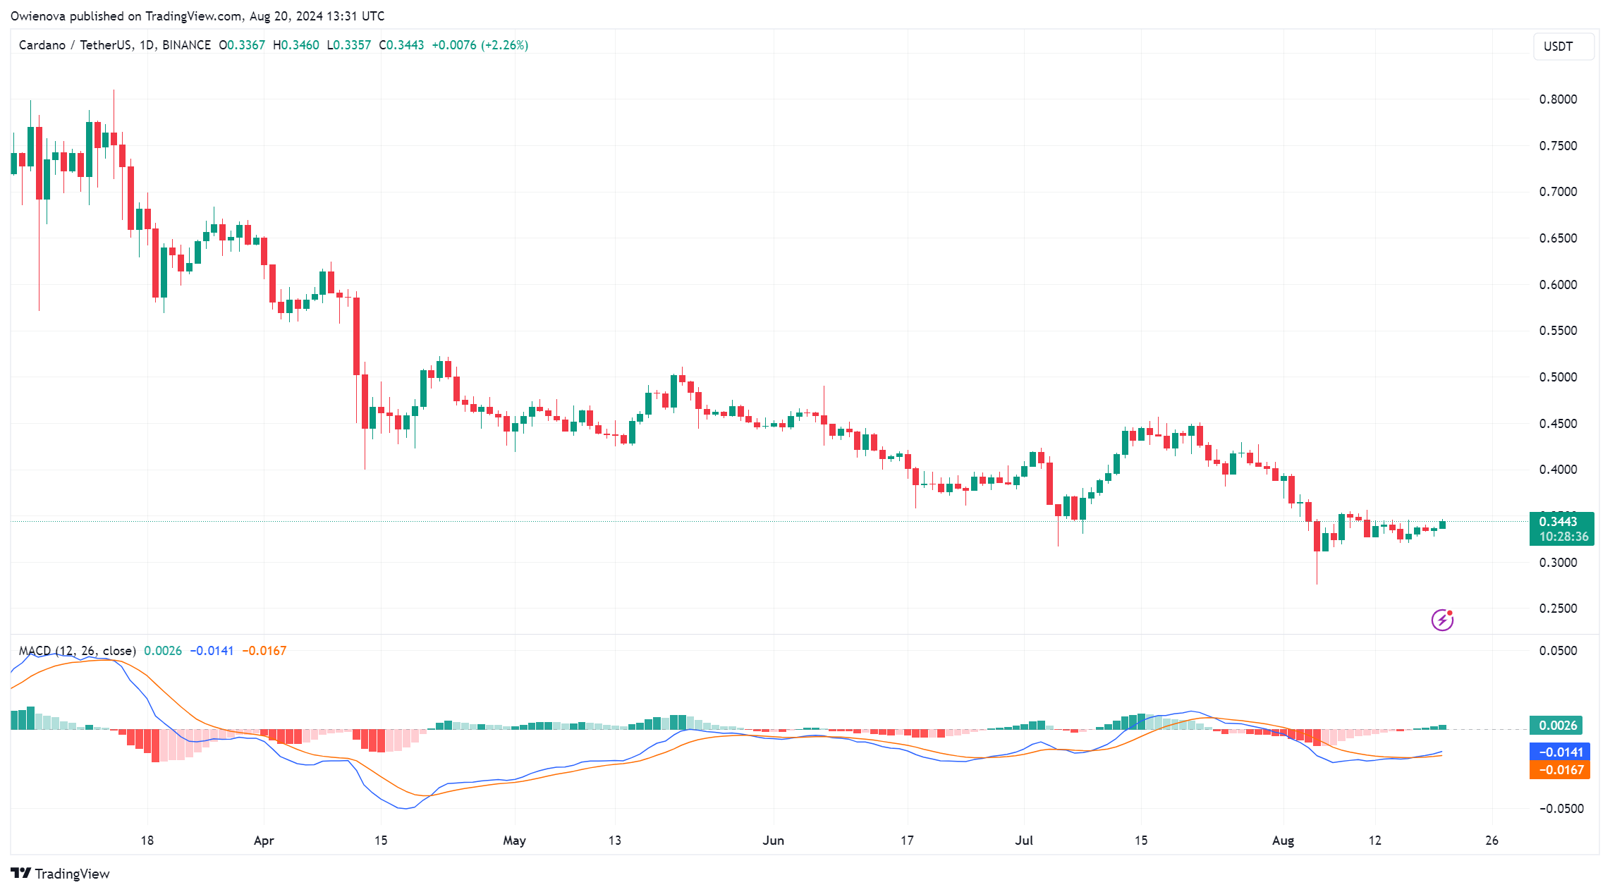This screenshot has width=1610, height=892.
Task: Click the Aug label on time axis
Action: click(1283, 841)
